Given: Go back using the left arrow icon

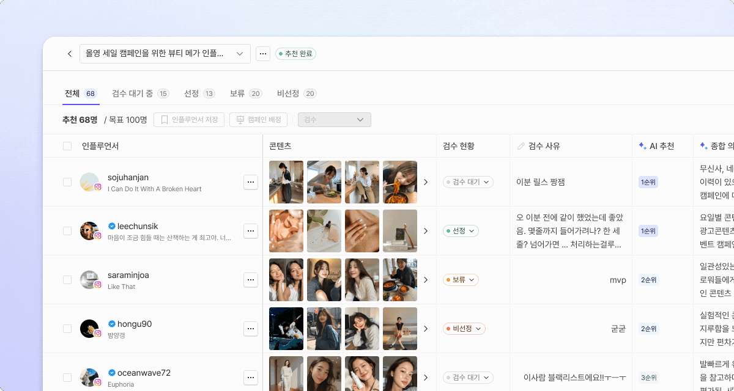Looking at the screenshot, I should point(70,54).
